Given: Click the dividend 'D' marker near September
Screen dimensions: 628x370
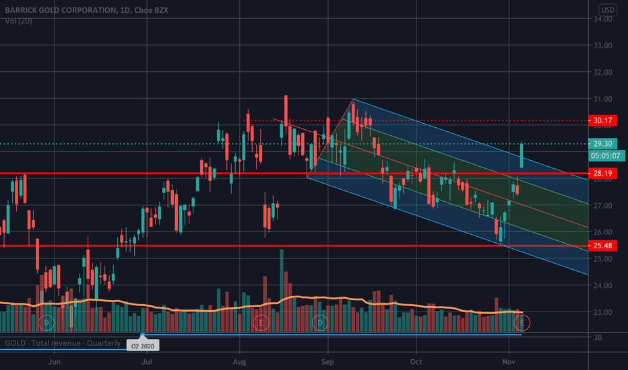Looking at the screenshot, I should 320,322.
